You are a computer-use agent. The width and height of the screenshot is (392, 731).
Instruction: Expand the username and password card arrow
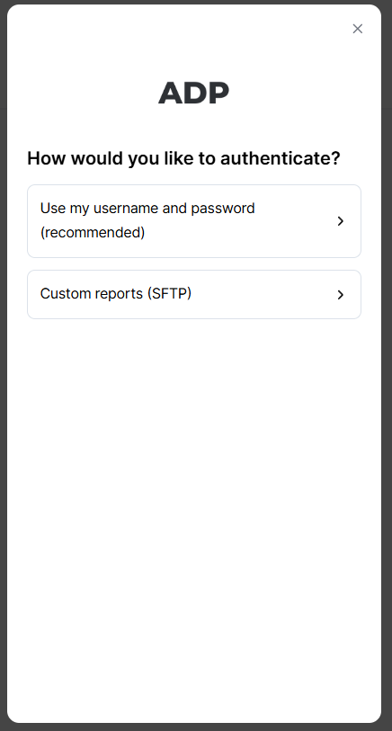point(341,221)
